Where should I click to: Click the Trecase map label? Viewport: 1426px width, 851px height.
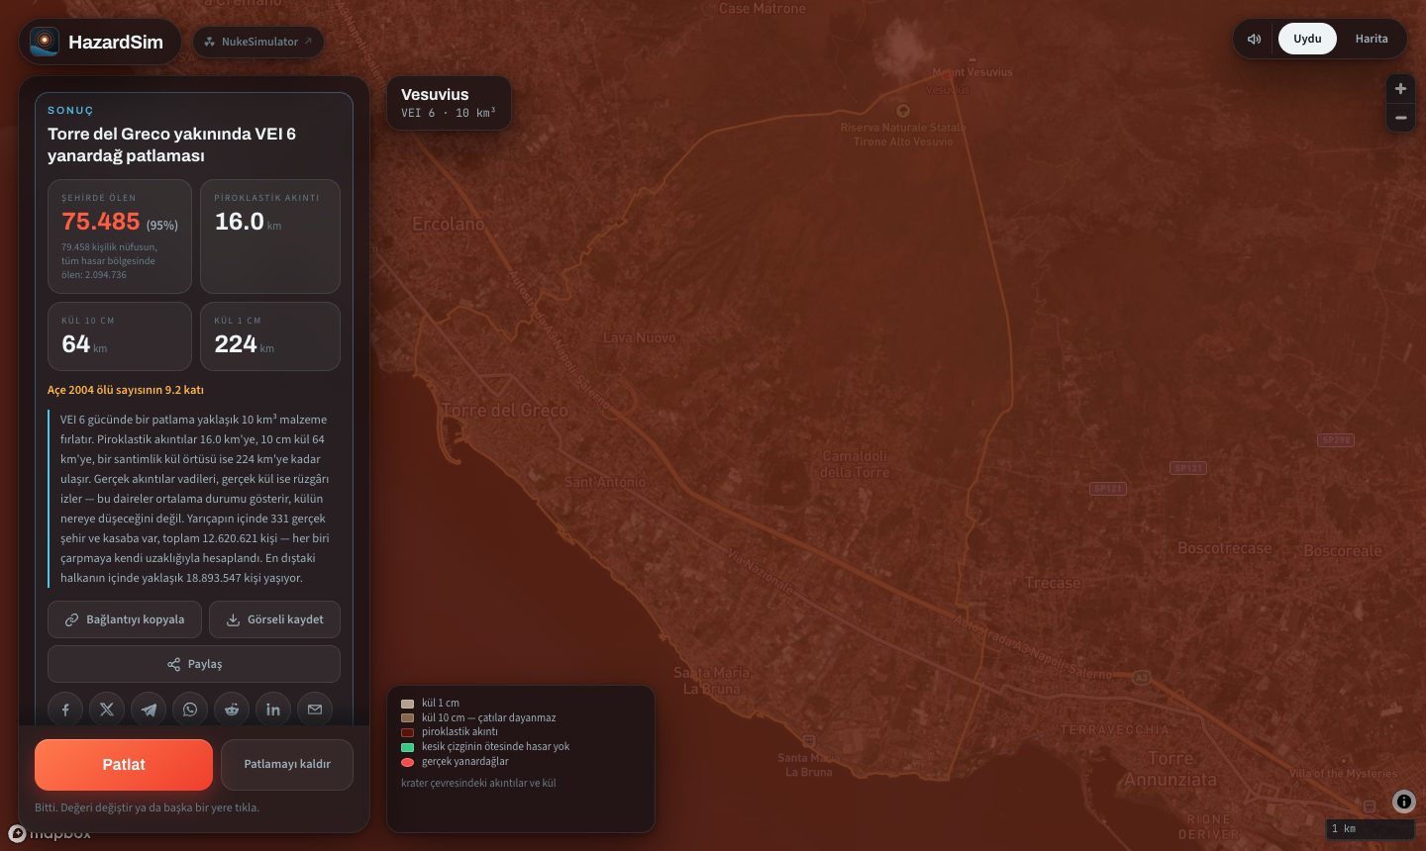click(x=1054, y=583)
